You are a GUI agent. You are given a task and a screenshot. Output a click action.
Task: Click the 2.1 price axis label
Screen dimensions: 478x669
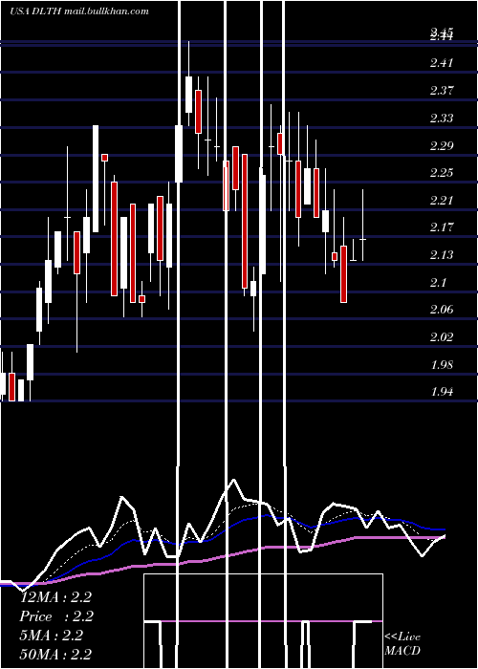point(439,283)
